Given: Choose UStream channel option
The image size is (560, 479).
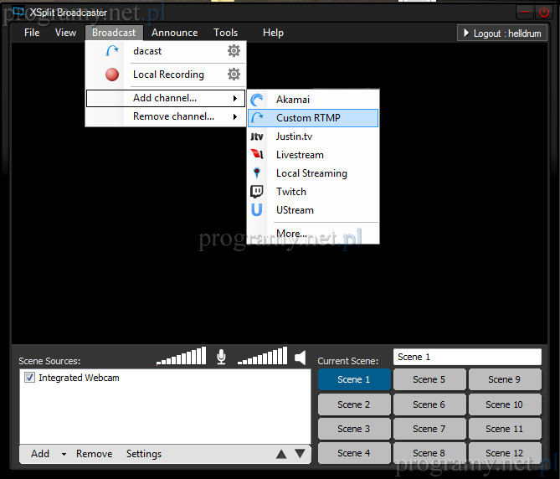Looking at the screenshot, I should coord(295,210).
